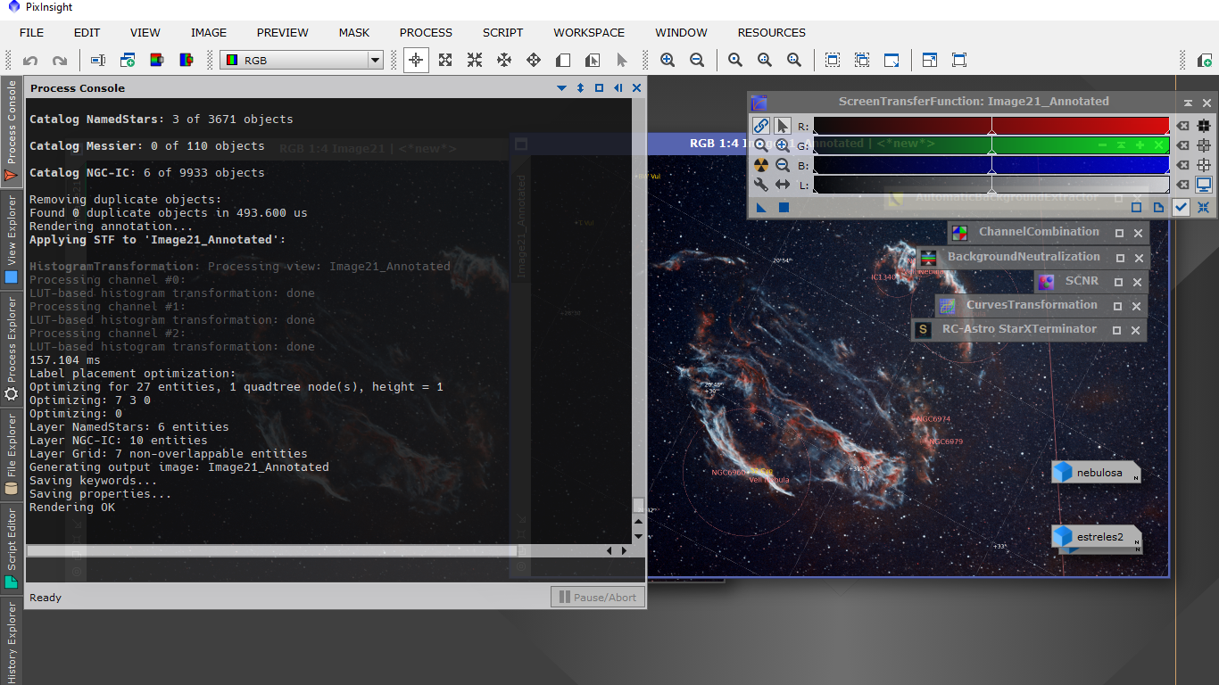Click the wrench settings icon in STF

point(760,185)
